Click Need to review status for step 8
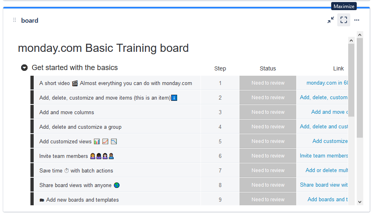 (x=268, y=185)
